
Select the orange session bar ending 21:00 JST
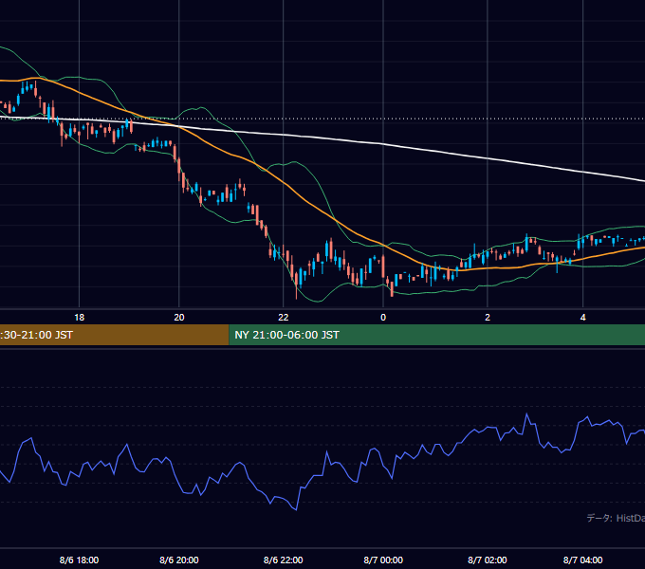click(115, 335)
